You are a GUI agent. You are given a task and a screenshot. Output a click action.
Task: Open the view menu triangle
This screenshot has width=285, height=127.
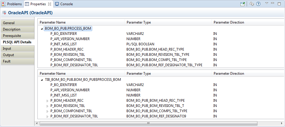tap(267, 3)
